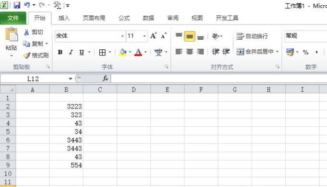Click the Paste clipboard icon
327x187 pixels.
12,34
